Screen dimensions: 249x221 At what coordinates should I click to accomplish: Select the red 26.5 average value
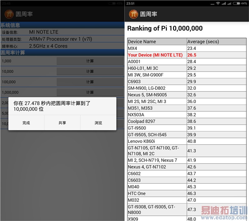pyautogui.click(x=192, y=55)
